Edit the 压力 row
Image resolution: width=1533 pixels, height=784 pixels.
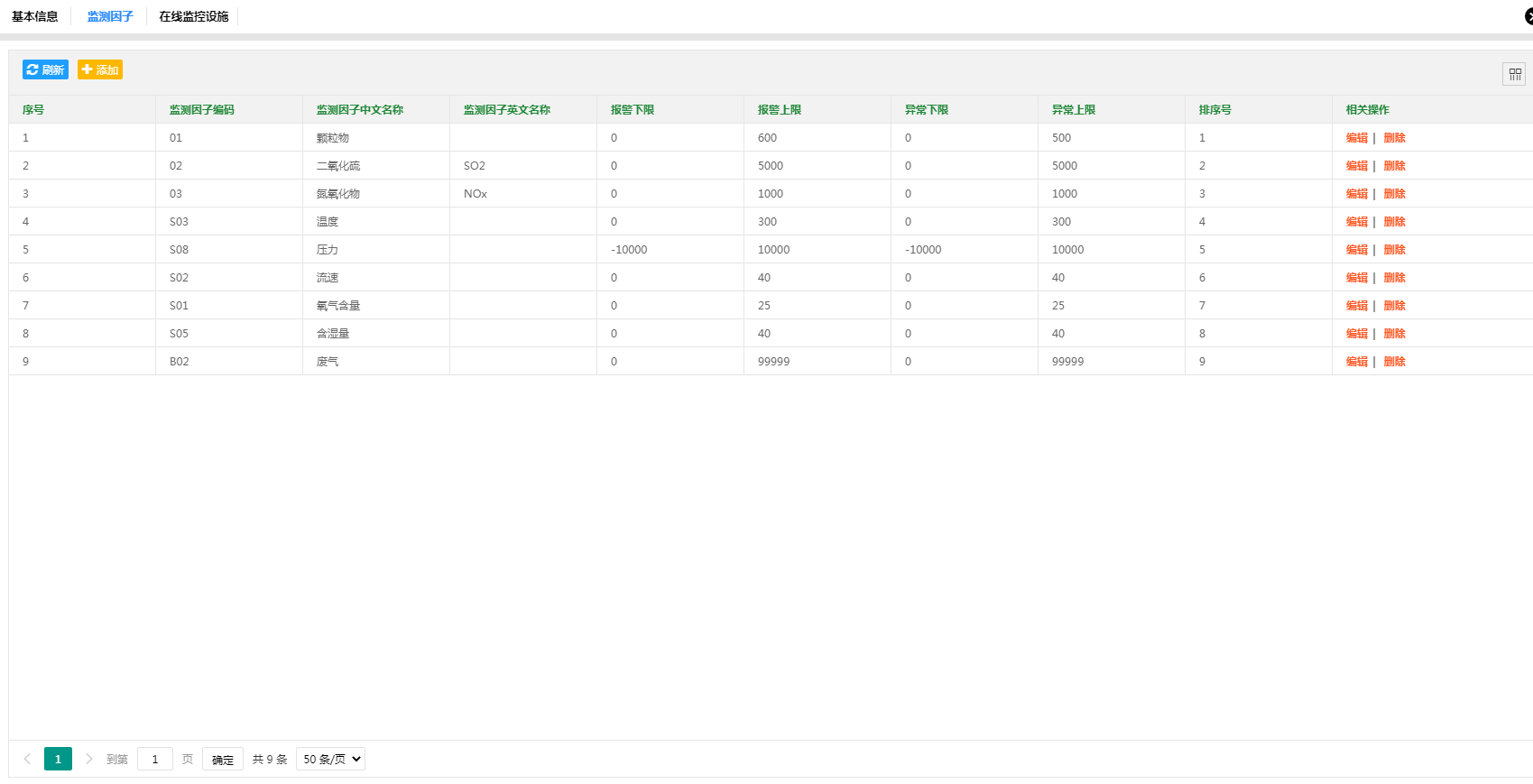pos(1356,250)
